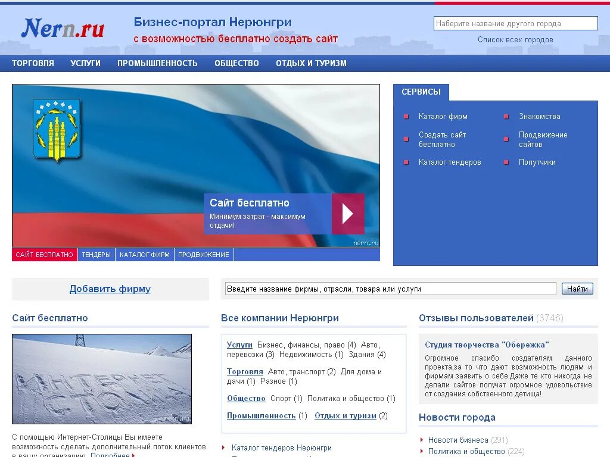610x457 pixels.
Task: Click red arrow beside Политика и общество news
Action: click(x=422, y=451)
